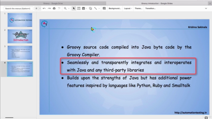Print the presentation
Viewport: 212px width, 119px height.
[54, 8]
